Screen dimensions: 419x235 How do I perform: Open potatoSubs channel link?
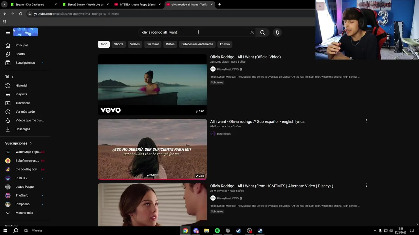point(224,134)
